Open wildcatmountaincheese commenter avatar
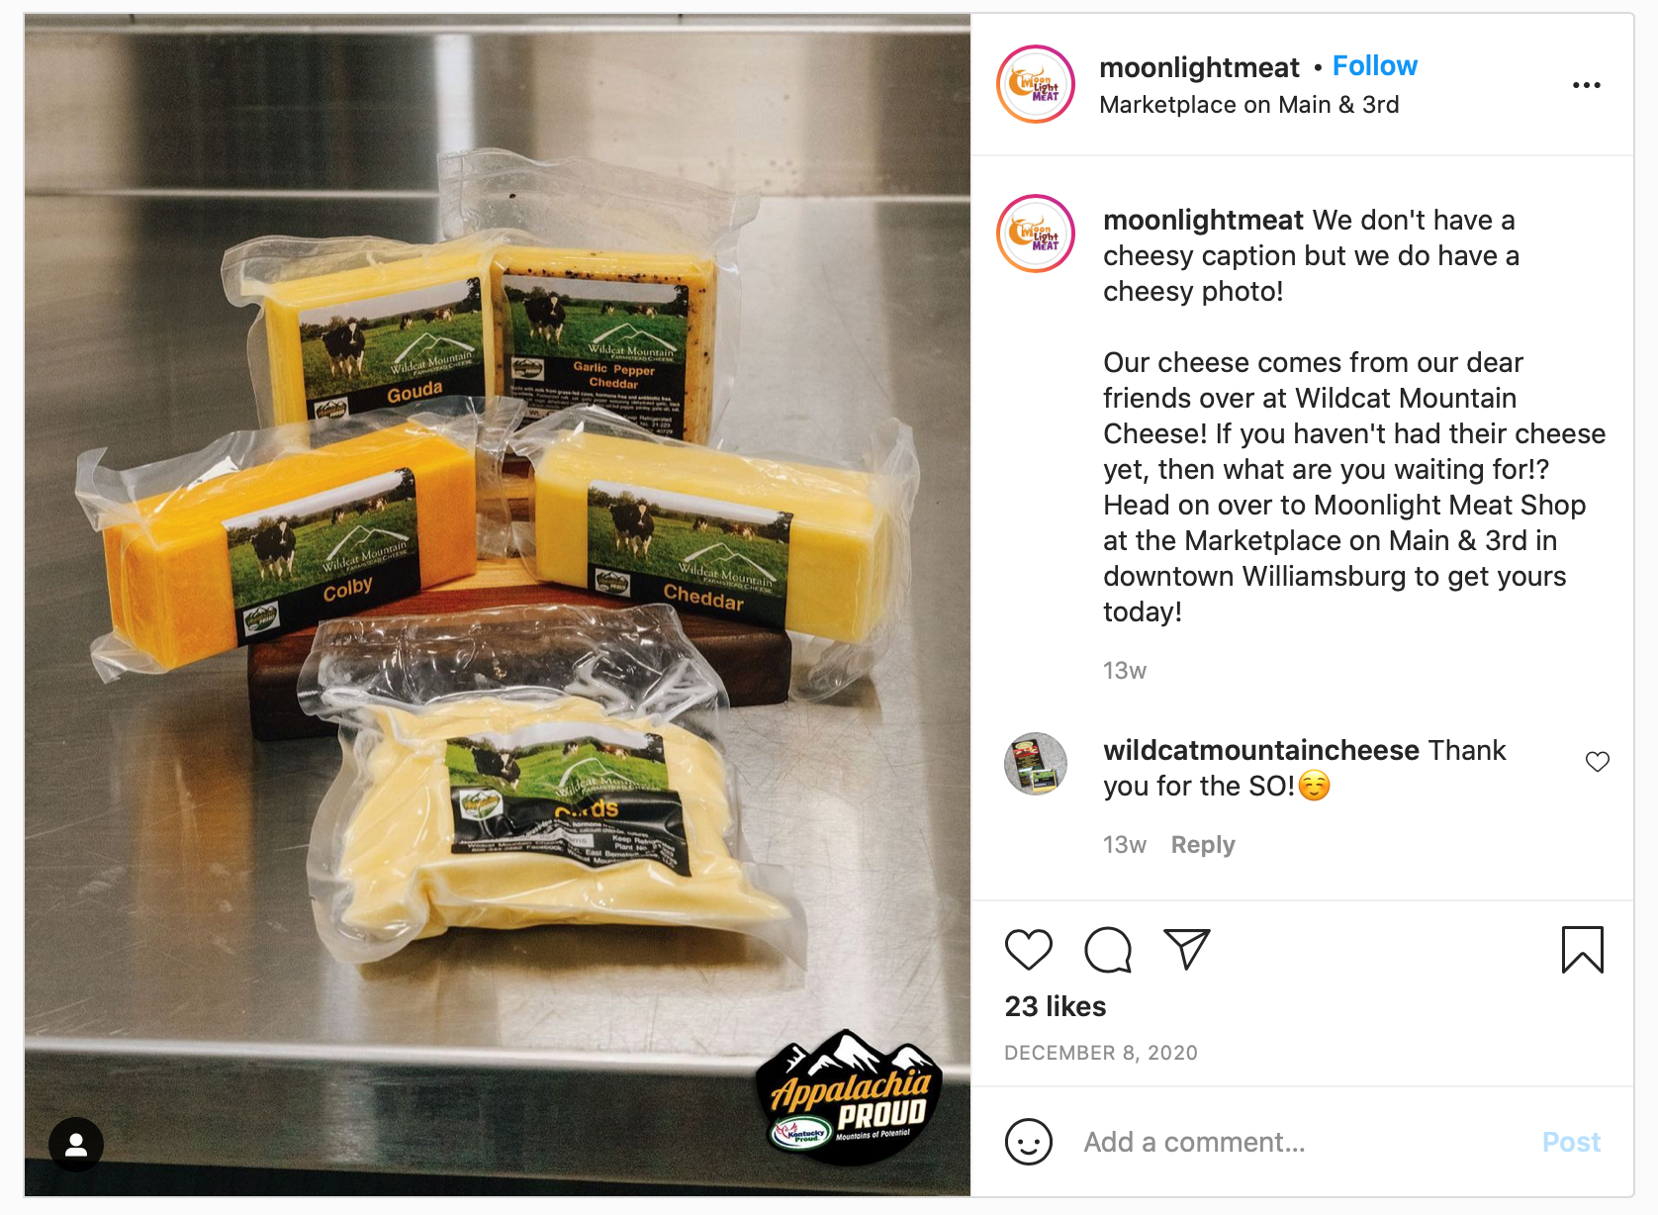Image resolution: width=1658 pixels, height=1215 pixels. click(1036, 764)
